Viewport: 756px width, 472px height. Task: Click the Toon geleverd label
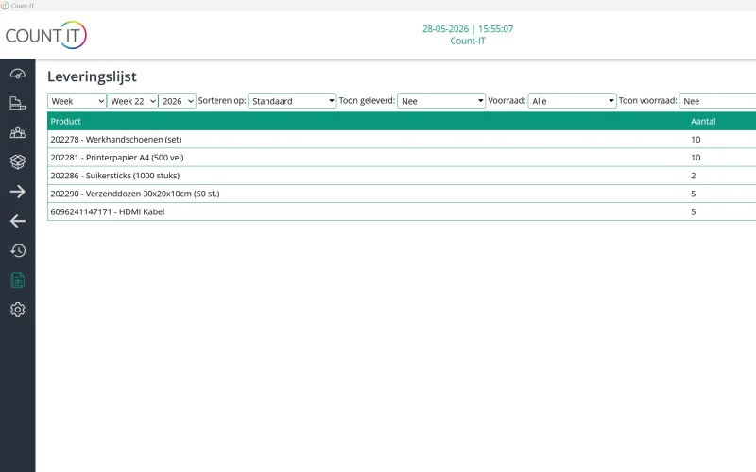[367, 101]
